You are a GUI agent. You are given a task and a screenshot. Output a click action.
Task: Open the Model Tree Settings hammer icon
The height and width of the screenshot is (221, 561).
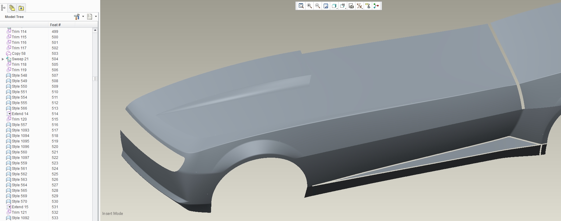click(77, 17)
